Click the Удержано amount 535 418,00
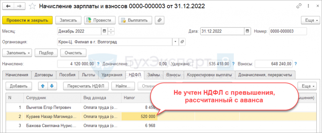322x133 pixels. pos(211,64)
